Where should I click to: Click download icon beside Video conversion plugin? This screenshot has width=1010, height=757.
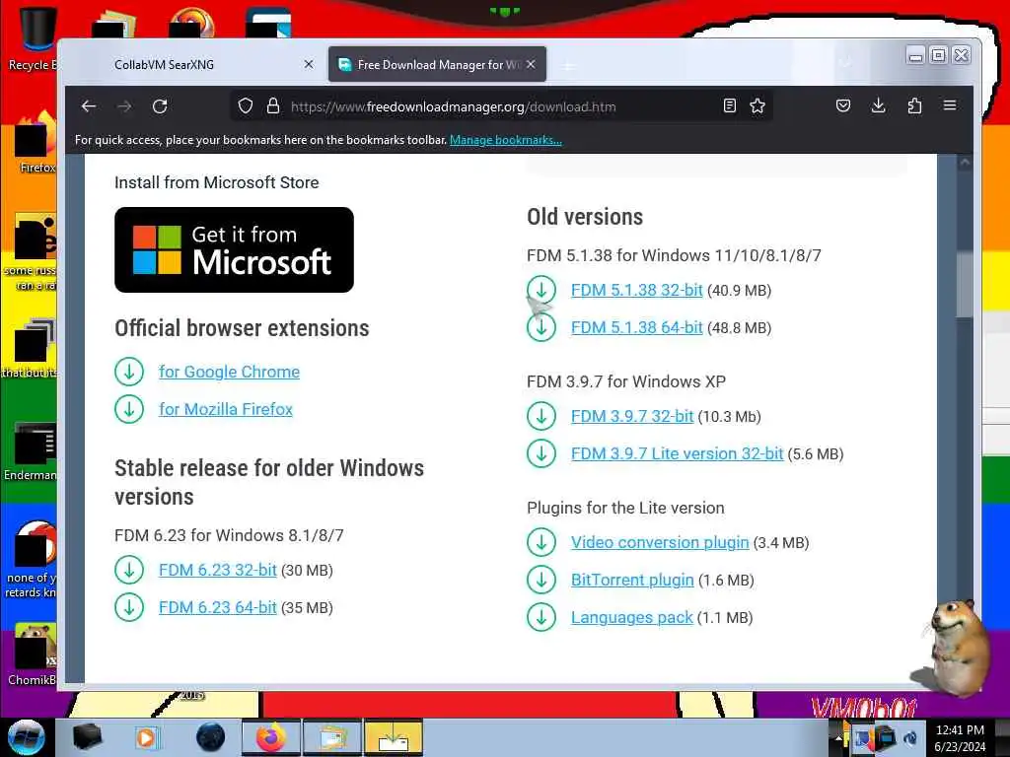point(541,542)
